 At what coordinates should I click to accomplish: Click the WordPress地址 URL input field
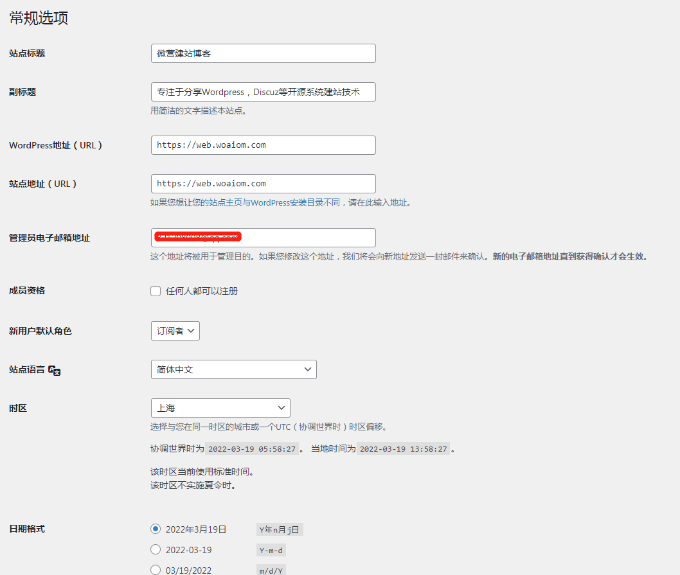coord(264,145)
